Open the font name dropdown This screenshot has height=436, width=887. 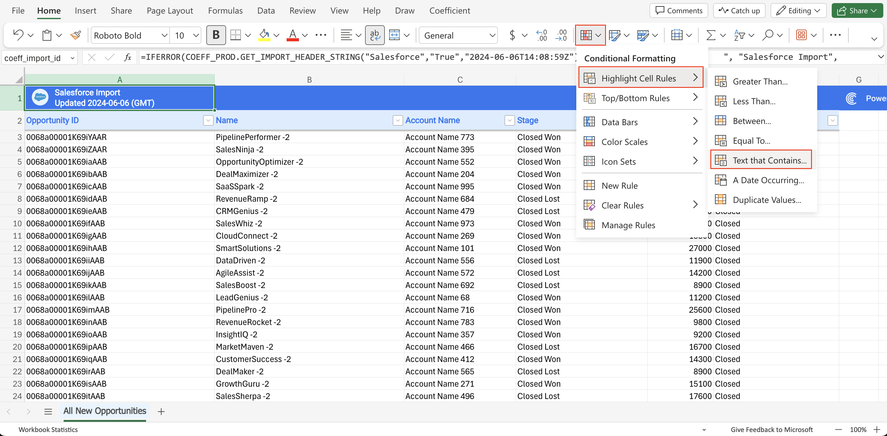(164, 35)
